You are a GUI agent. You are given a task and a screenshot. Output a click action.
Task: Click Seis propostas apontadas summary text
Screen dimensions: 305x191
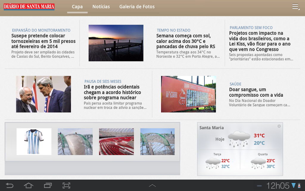261,57
